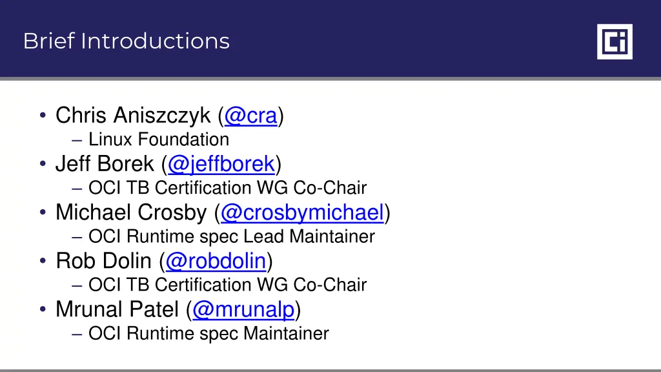Visit the @mrunalp profile link
661x372 pixels.
coord(243,309)
